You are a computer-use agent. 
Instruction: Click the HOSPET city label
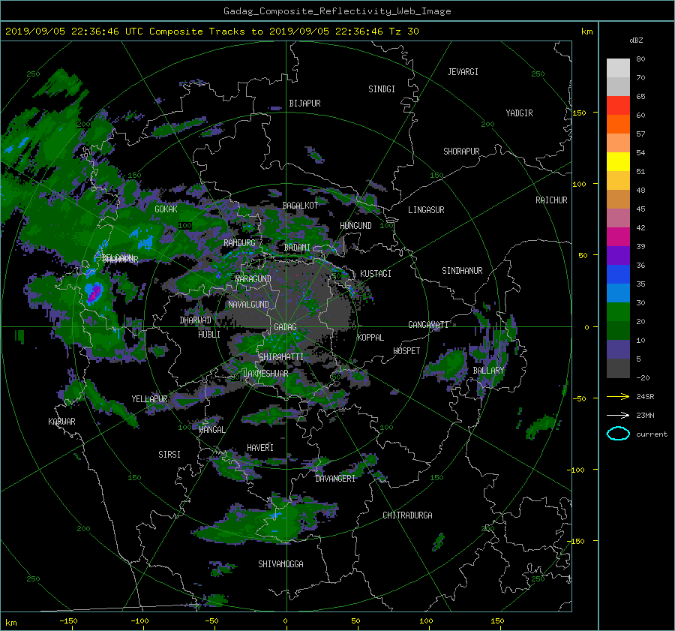[406, 351]
